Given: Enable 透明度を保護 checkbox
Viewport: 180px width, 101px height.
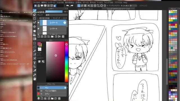Looking at the screenshot, I should pos(44,18).
